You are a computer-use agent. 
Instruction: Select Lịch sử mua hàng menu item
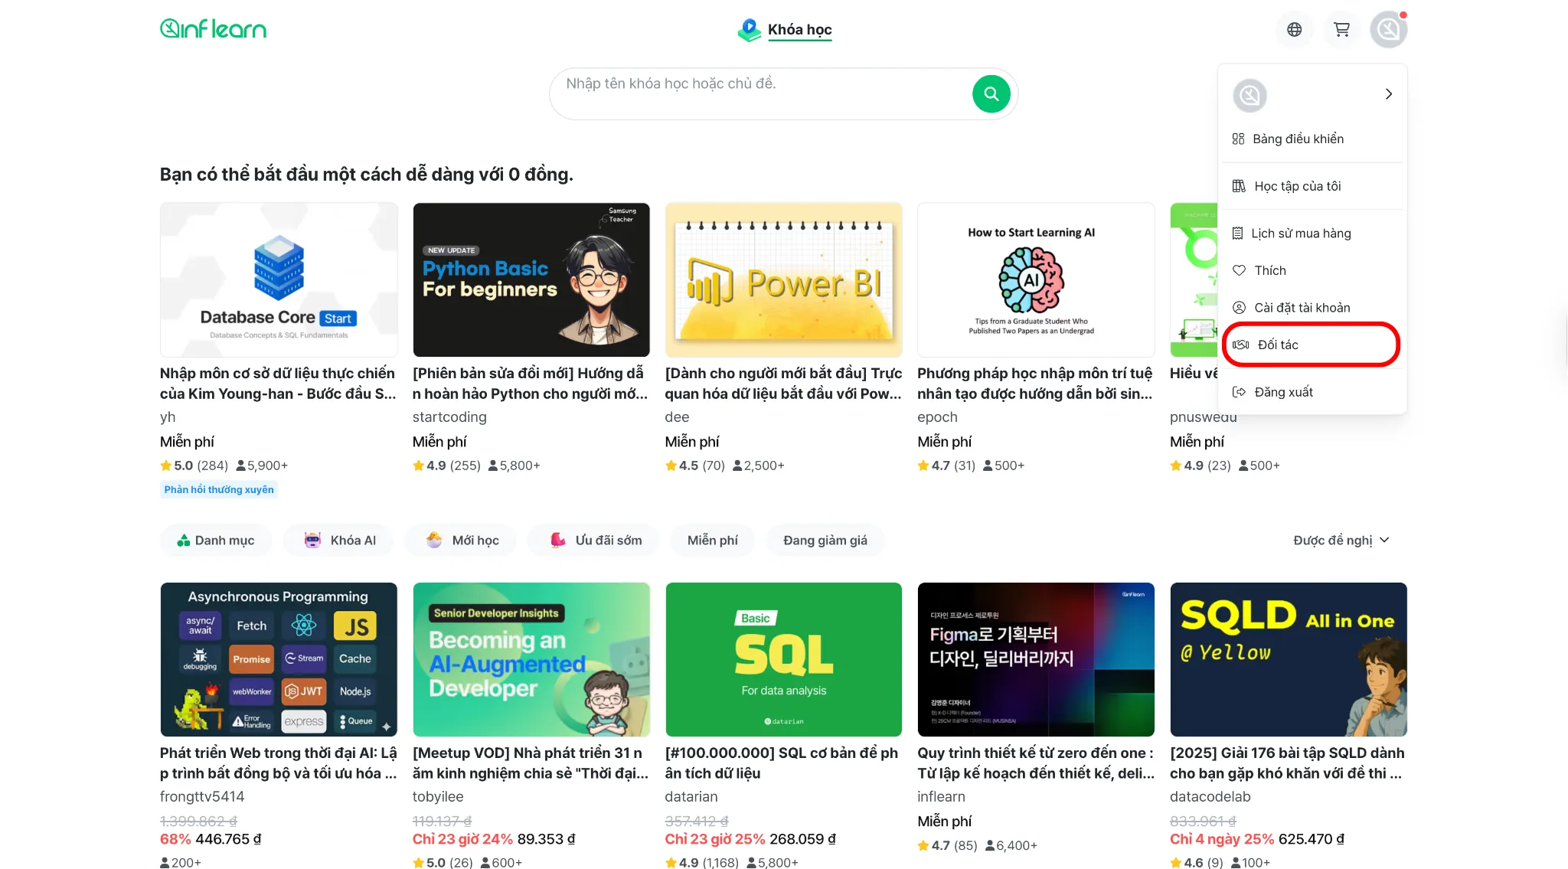(x=1301, y=234)
